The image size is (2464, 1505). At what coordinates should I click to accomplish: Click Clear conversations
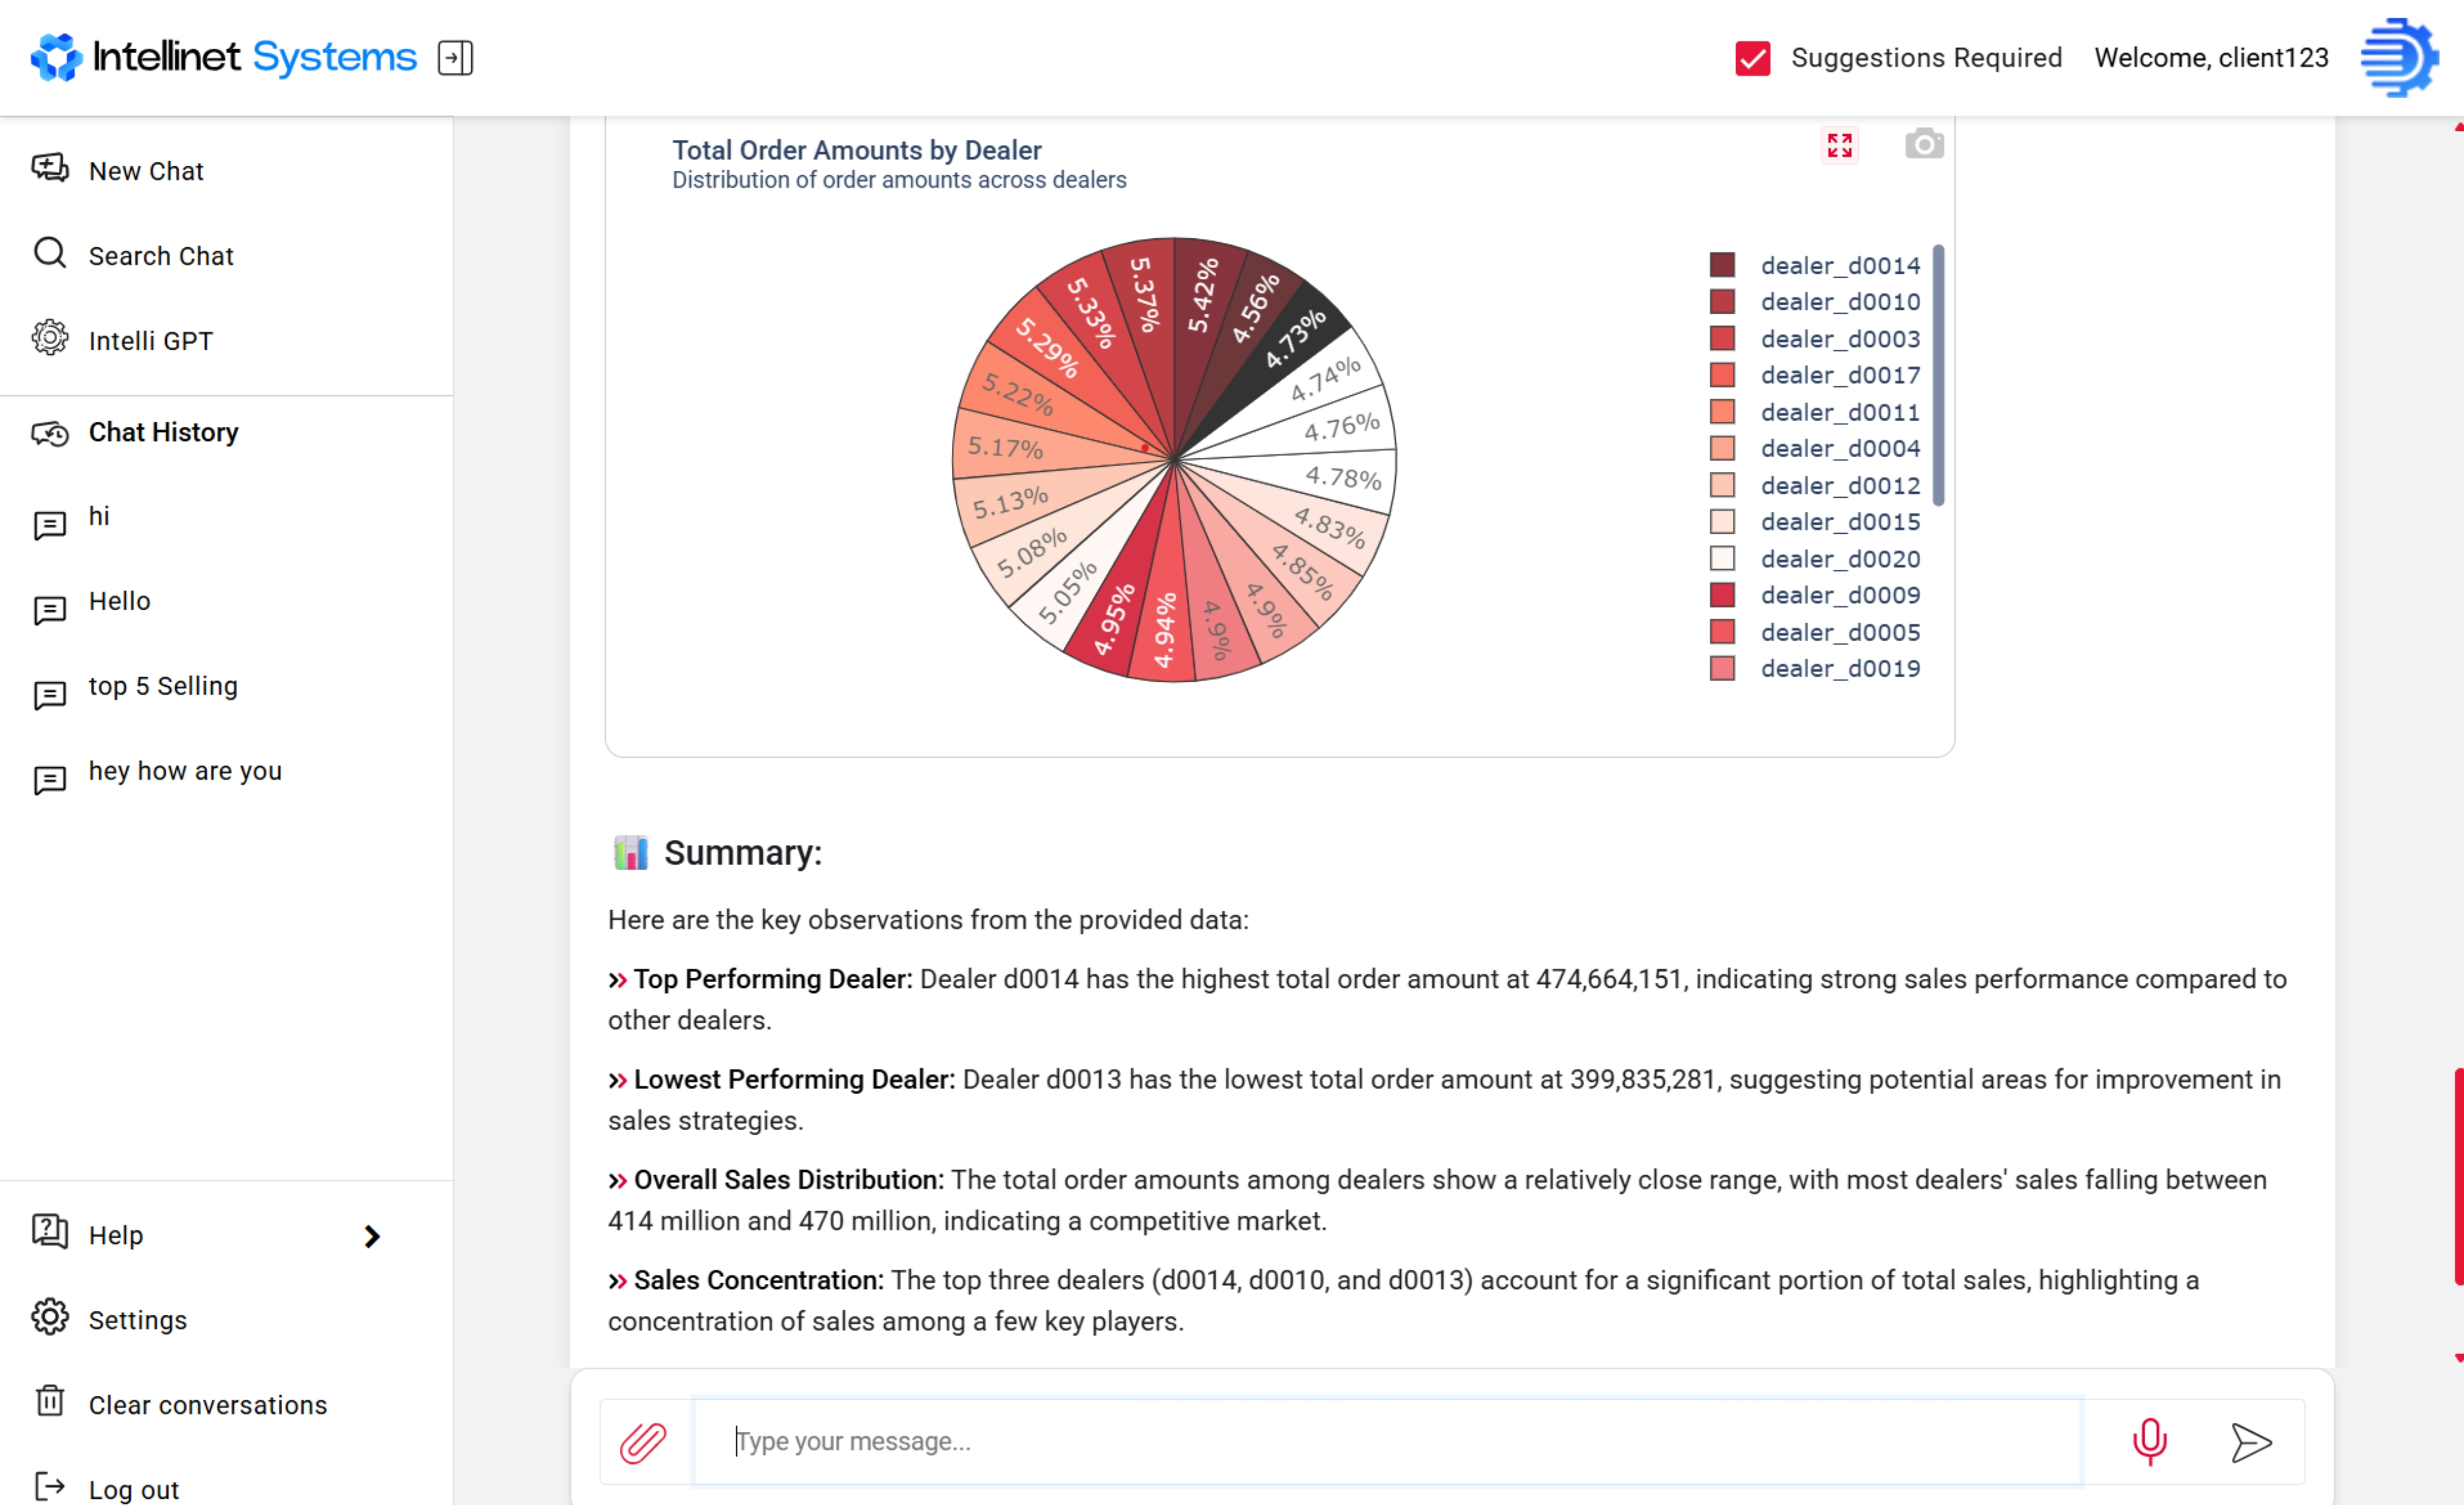point(206,1404)
